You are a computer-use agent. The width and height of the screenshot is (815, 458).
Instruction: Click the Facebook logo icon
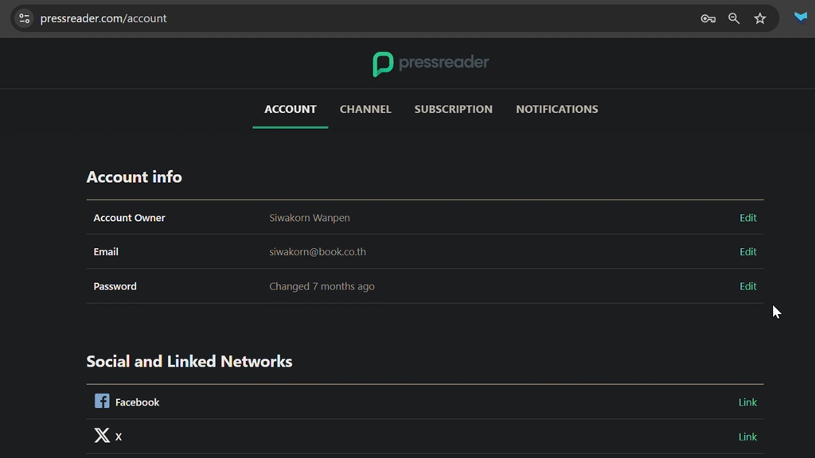click(x=102, y=402)
